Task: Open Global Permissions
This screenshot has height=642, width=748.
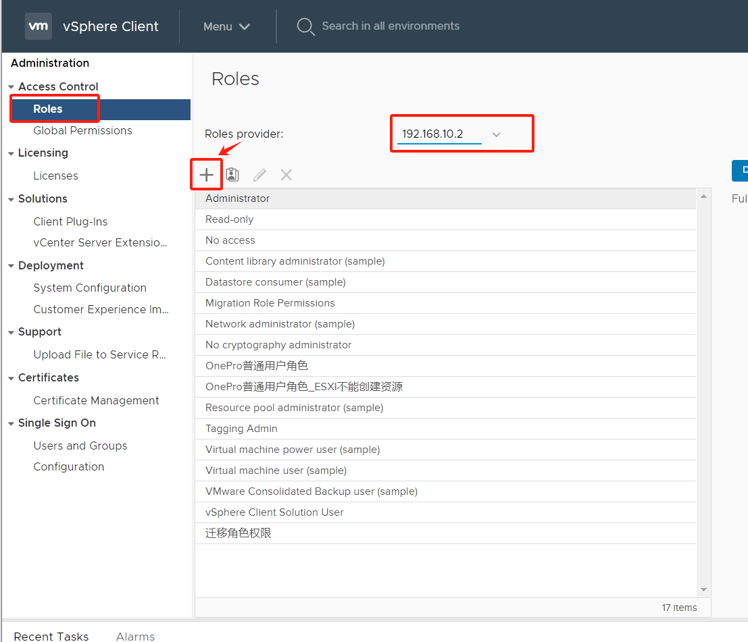Action: click(82, 130)
